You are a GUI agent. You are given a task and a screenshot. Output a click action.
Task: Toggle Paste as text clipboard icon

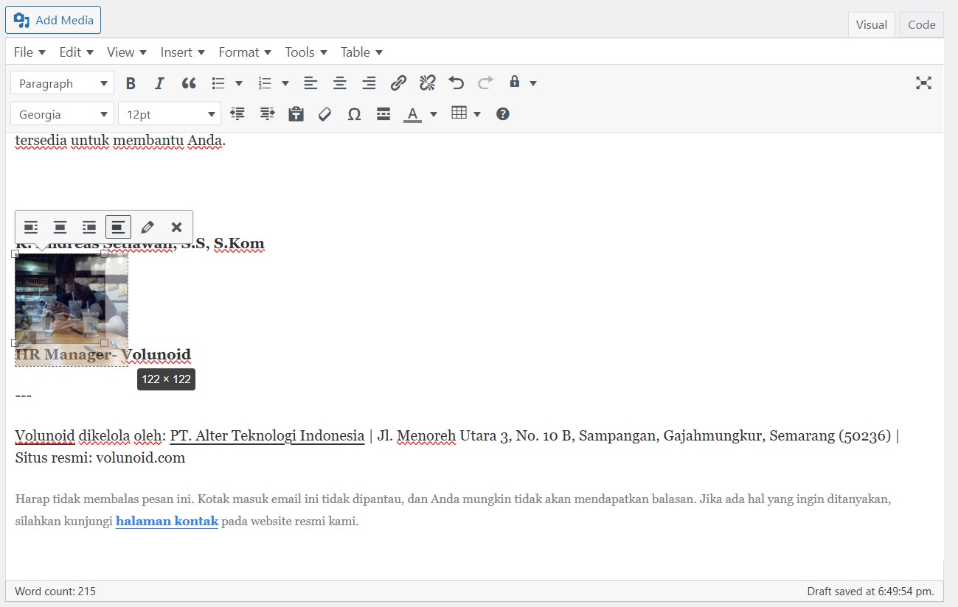coord(296,114)
